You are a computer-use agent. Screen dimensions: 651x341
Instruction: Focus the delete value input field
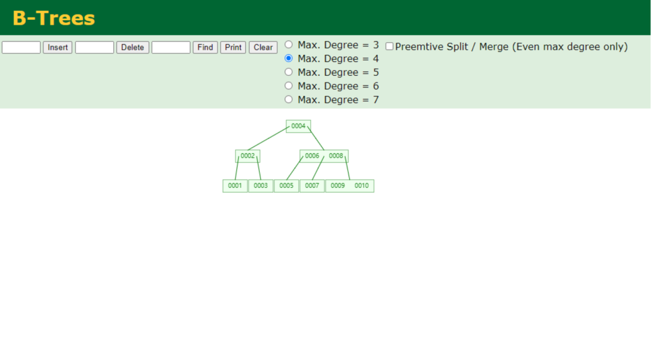tap(95, 47)
